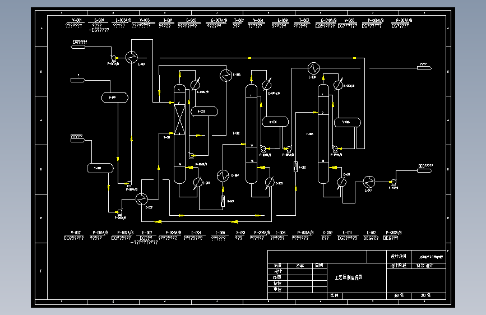The width and height of the screenshot is (486, 315).
Task: Select the E-012 cooler symbol
Action: 369,182
